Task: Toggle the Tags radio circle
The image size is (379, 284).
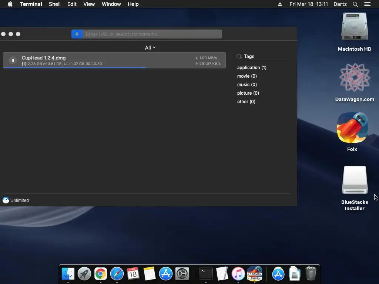Action: pos(239,56)
